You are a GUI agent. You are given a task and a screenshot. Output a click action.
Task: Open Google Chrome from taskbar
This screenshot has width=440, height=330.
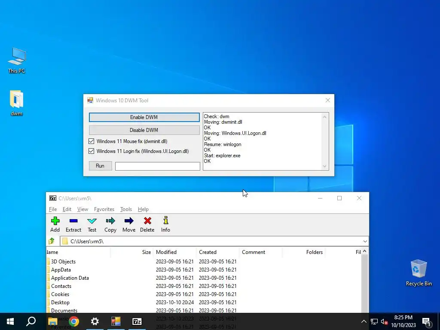tap(74, 321)
